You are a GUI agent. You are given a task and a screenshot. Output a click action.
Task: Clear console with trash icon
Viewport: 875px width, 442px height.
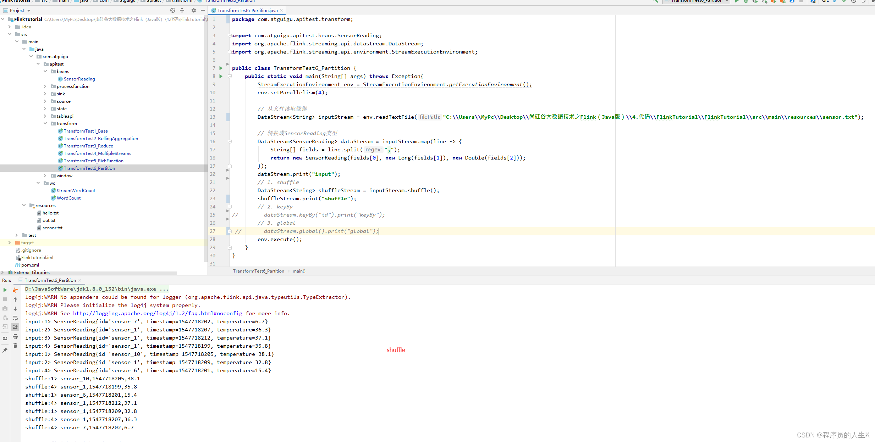15,346
